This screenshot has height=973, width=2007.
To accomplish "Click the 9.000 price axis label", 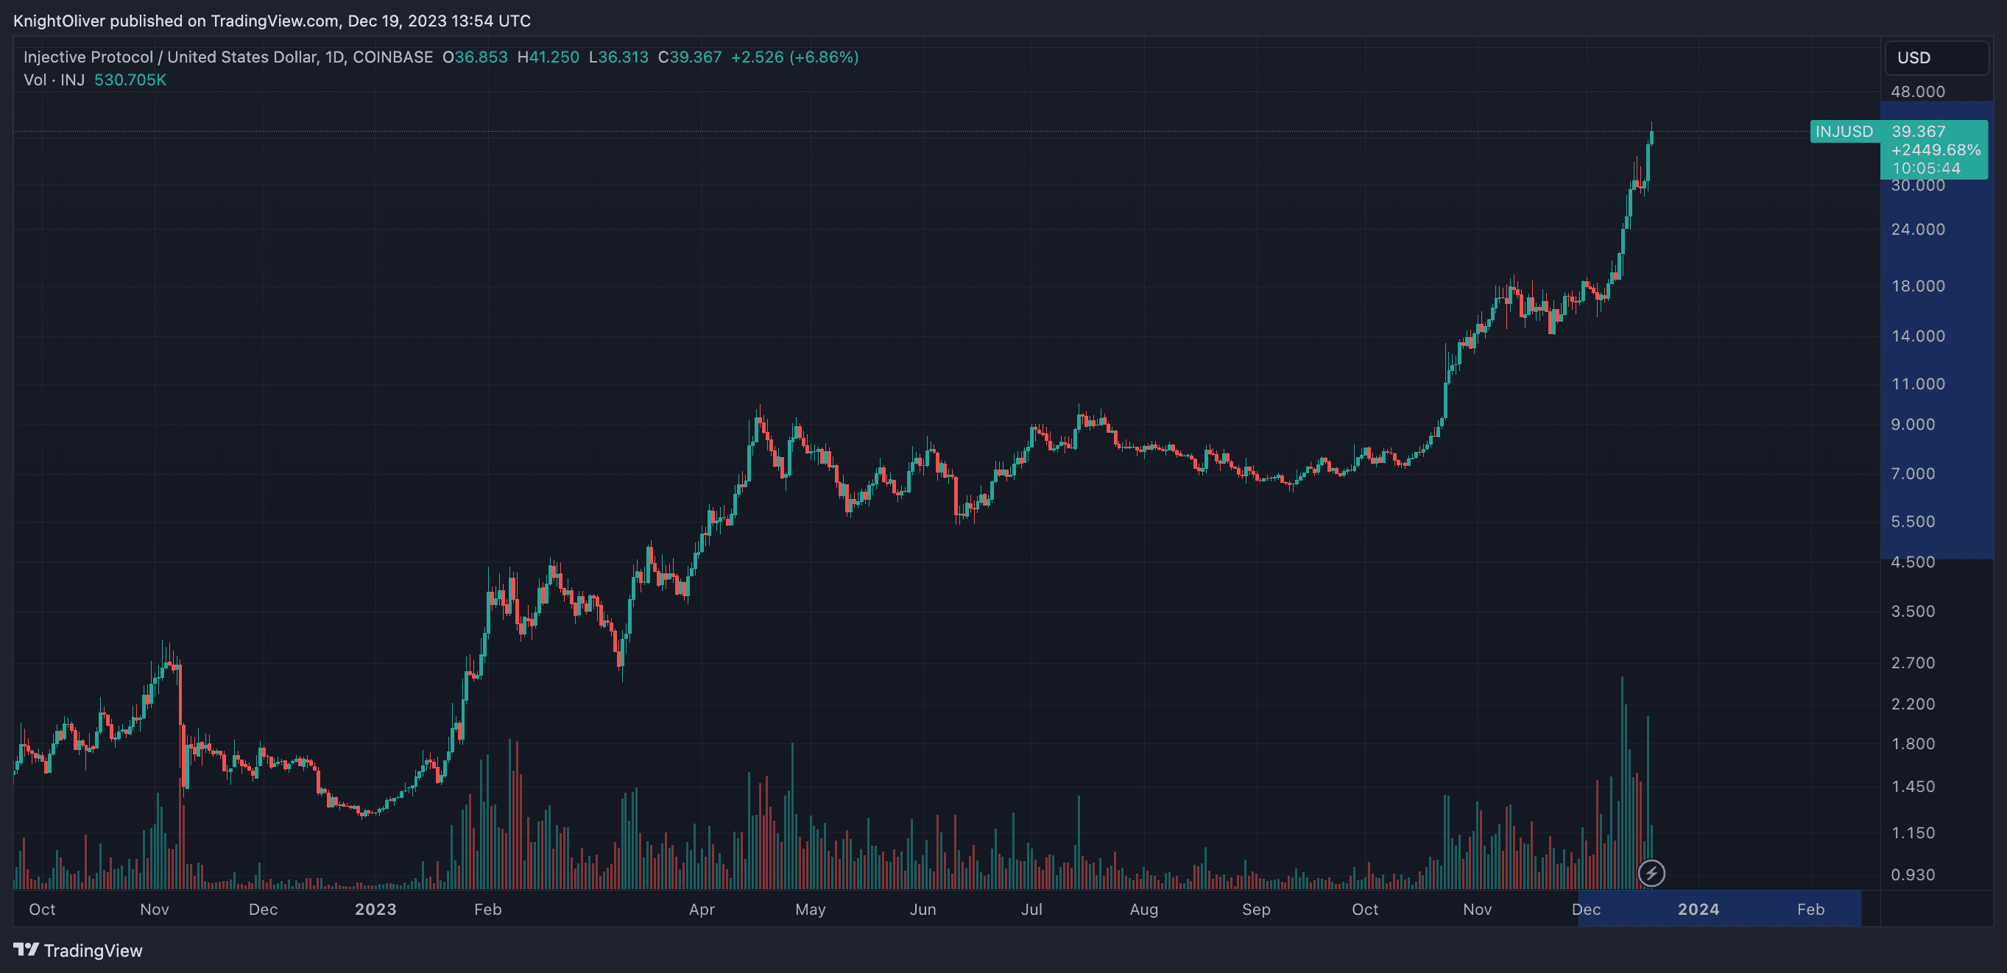I will coord(1913,425).
